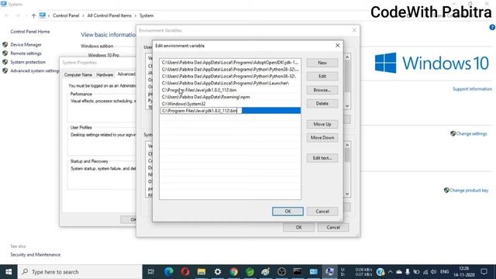
Task: Switch to the System control panel taskbar icon
Action: coord(329,272)
